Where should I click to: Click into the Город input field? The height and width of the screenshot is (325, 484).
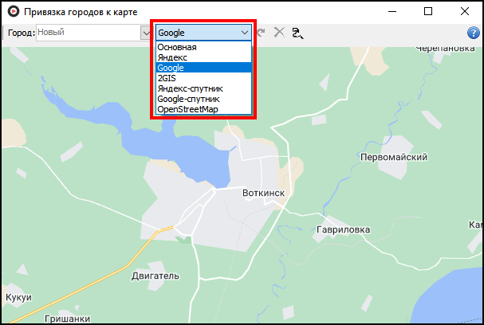86,33
